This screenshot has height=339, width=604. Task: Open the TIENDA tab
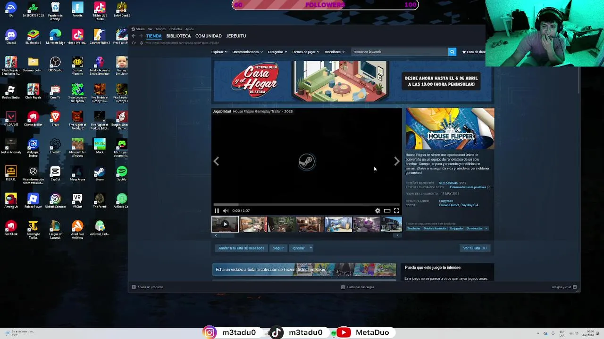click(x=154, y=36)
